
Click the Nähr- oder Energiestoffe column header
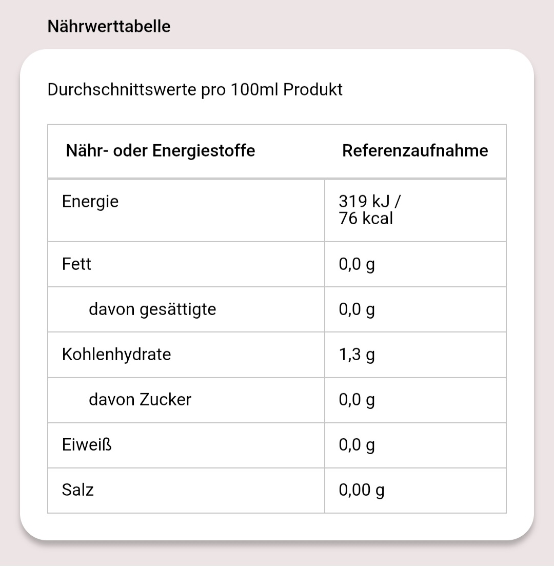pyautogui.click(x=161, y=151)
